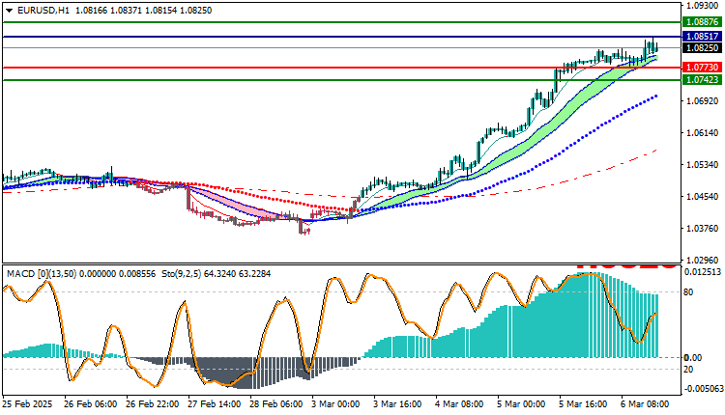This screenshot has height=415, width=725.
Task: Click the 0.012513 indicator scale value
Action: pos(703,272)
